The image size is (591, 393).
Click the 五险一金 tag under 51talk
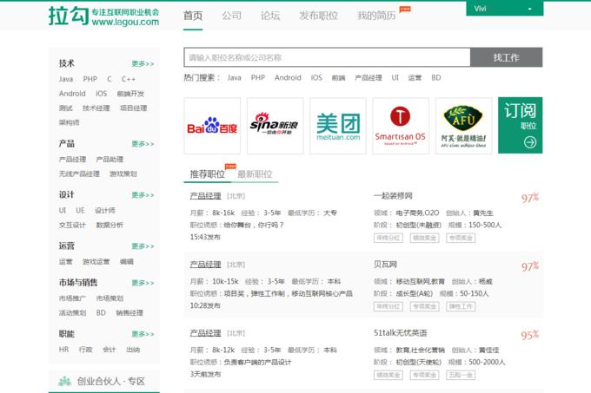tap(461, 375)
